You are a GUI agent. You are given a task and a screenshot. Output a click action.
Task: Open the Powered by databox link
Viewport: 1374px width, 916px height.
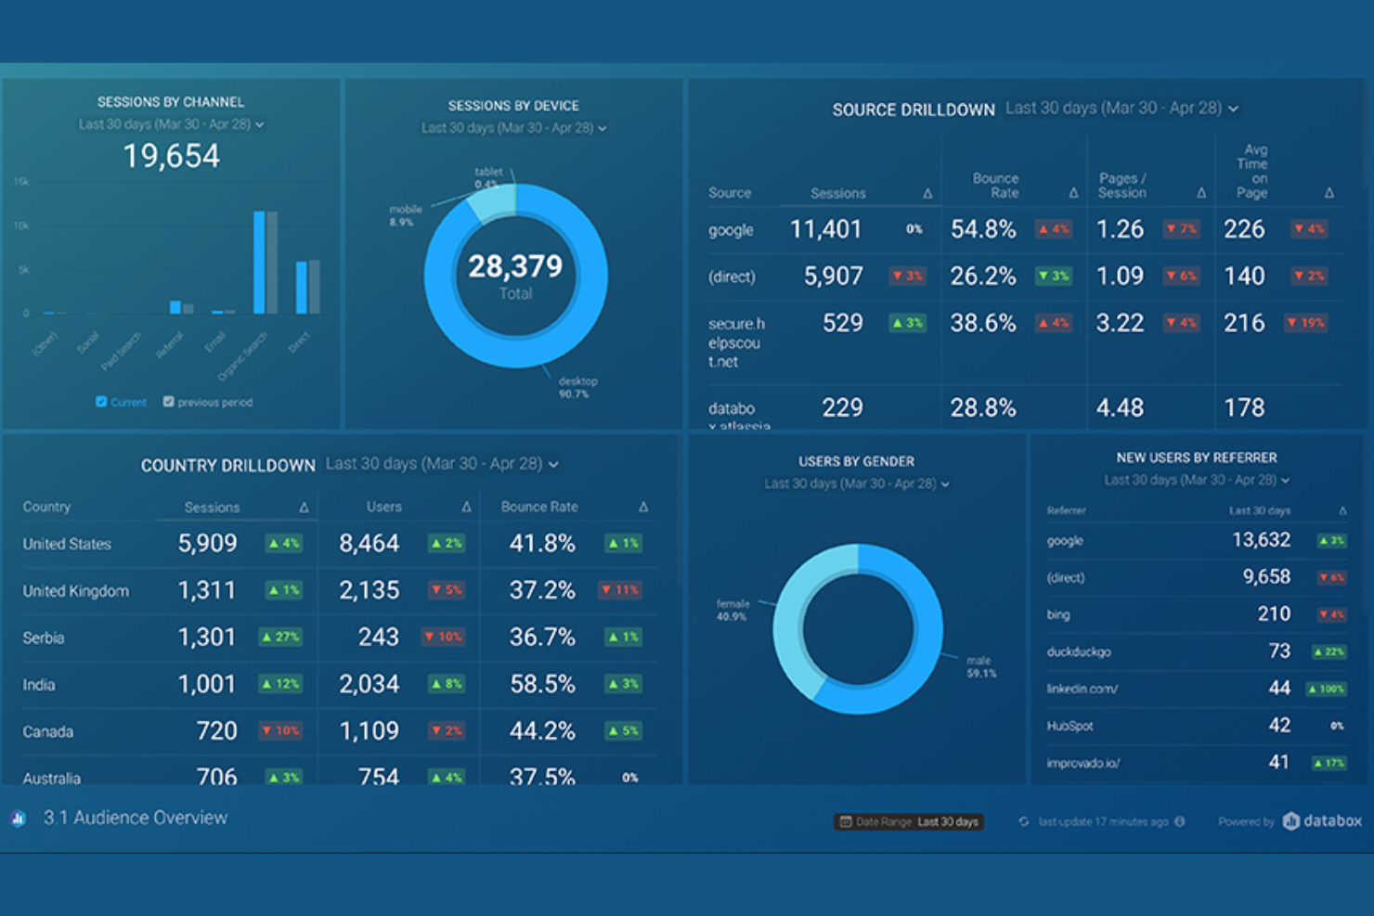pos(1290,821)
